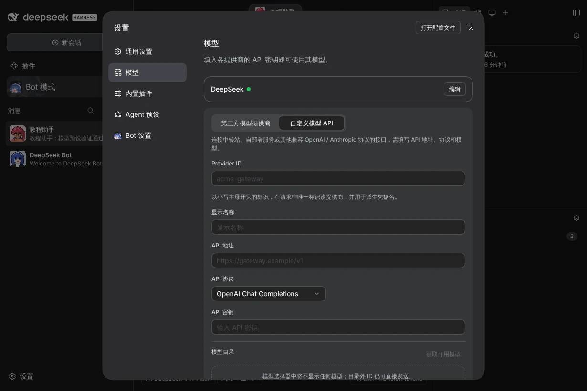This screenshot has width=587, height=391.
Task: Open 通用设置 in settings sidebar
Action: pos(147,51)
